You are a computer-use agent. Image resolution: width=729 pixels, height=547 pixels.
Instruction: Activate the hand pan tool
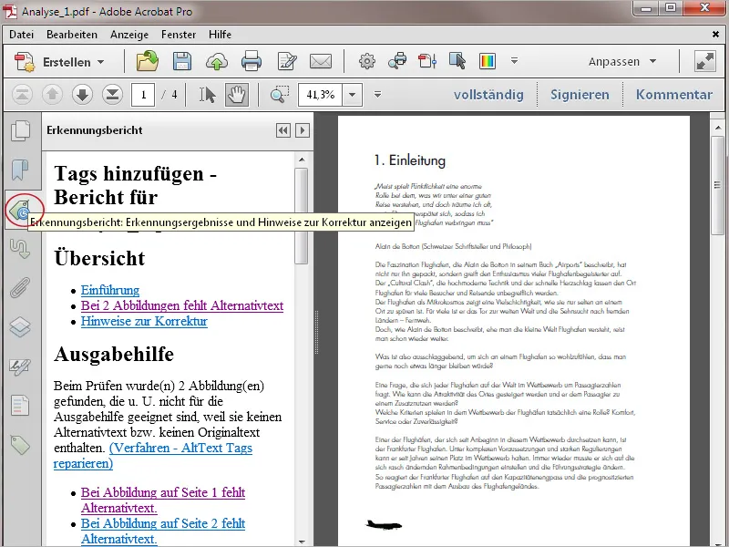click(237, 95)
